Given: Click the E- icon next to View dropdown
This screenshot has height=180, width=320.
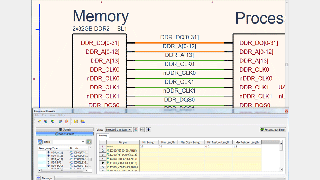Looking at the screenshot, I should tap(148, 130).
